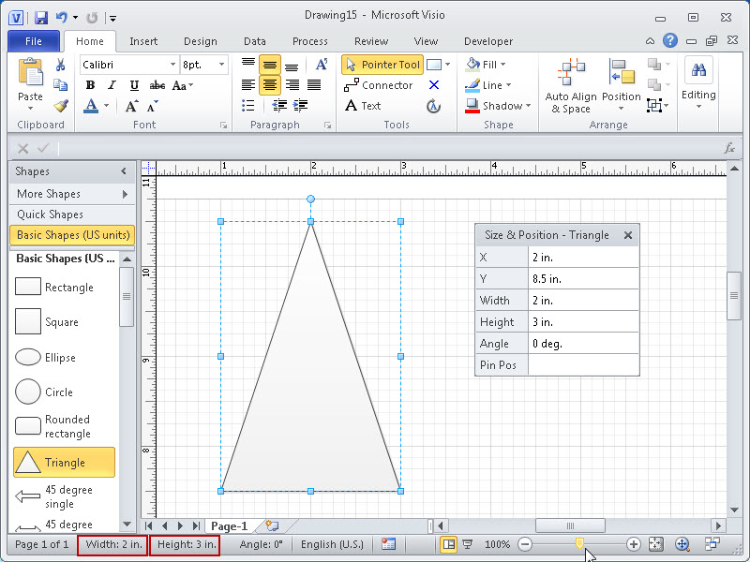Enable center text alignment
750x562 pixels.
269,85
